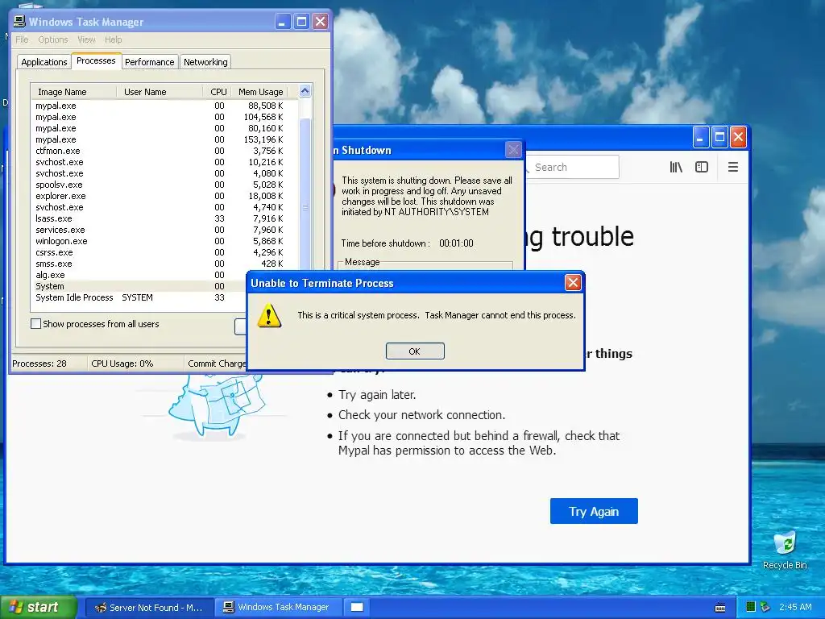This screenshot has width=825, height=619.
Task: Sort processes by Image Name column
Action: coord(73,92)
